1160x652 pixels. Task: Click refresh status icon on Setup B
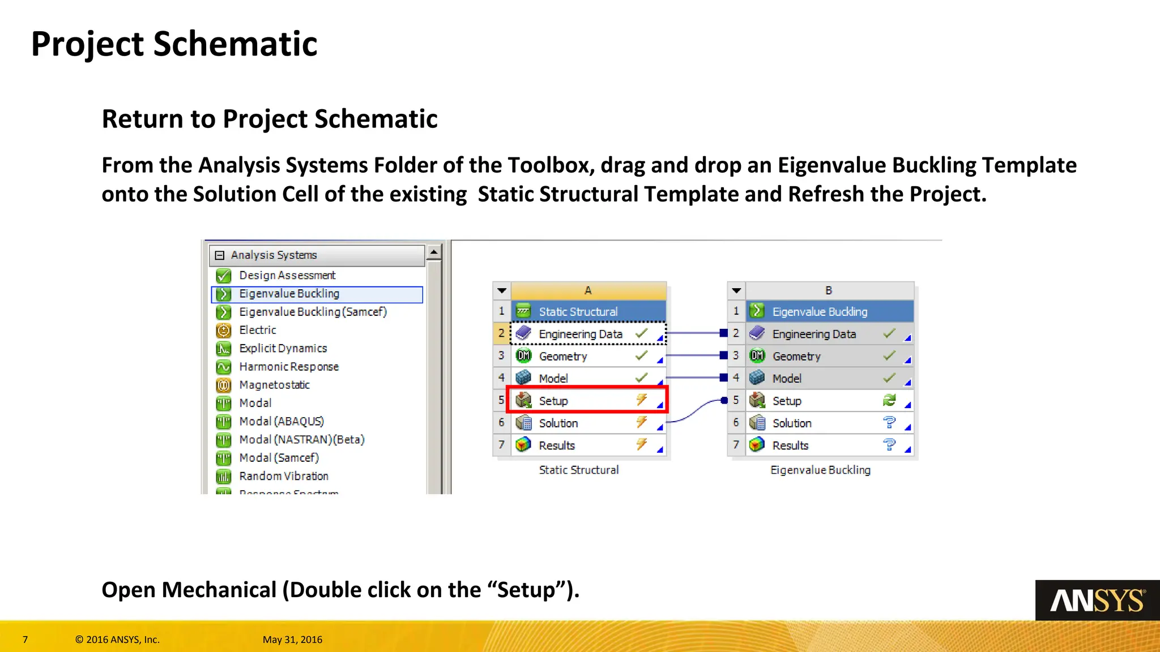[889, 401]
